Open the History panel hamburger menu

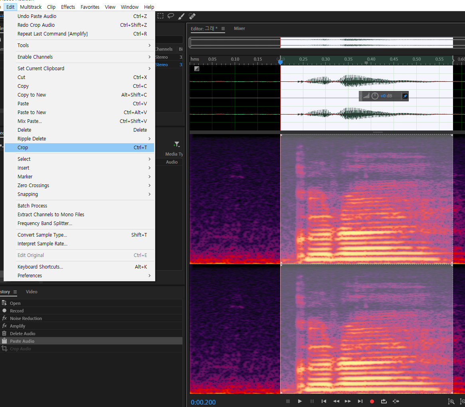(15, 292)
